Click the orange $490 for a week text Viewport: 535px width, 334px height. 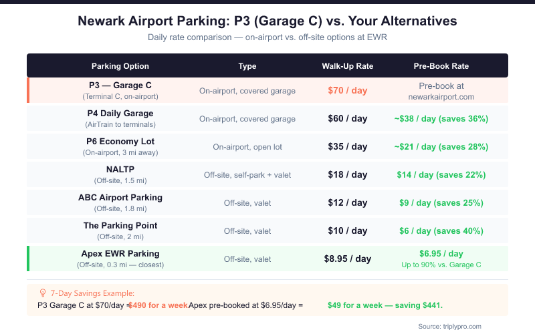(x=158, y=305)
